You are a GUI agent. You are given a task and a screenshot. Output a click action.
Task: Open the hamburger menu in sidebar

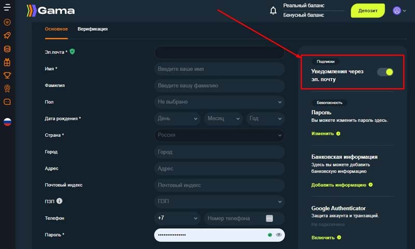click(7, 8)
